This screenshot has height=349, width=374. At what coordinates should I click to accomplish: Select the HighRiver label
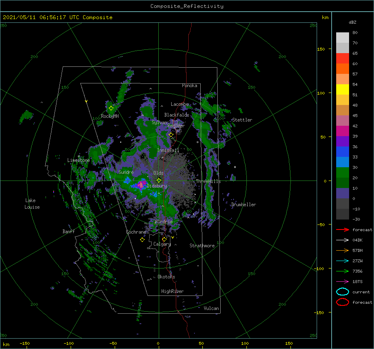(172, 291)
